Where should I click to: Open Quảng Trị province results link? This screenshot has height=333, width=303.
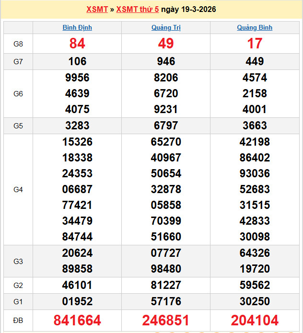coord(166,28)
